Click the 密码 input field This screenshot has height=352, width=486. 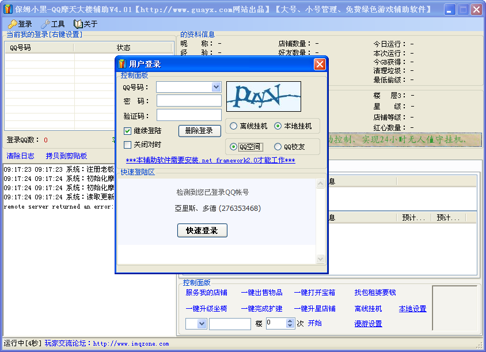(x=189, y=101)
